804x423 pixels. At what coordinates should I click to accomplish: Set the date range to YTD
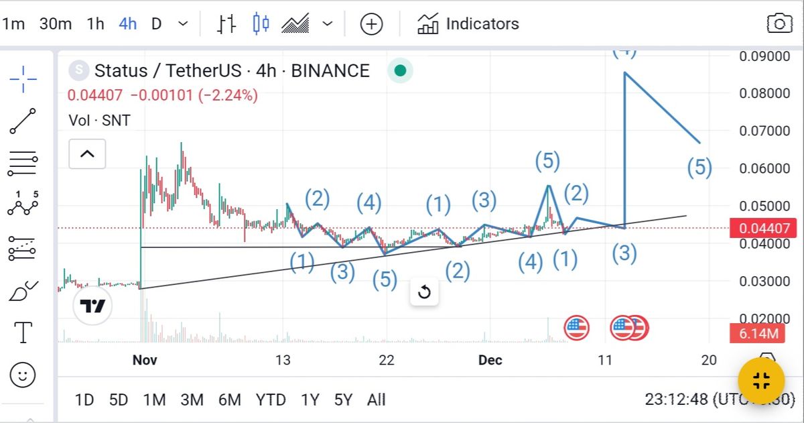271,400
